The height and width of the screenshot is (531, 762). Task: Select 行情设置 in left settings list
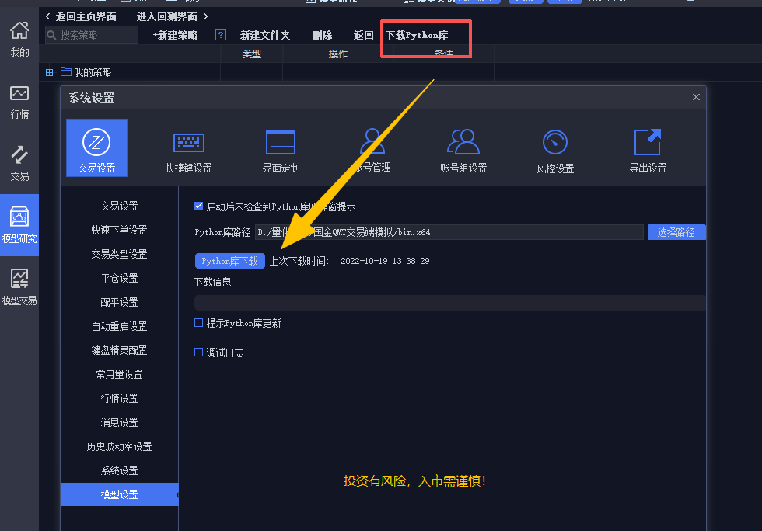click(119, 398)
